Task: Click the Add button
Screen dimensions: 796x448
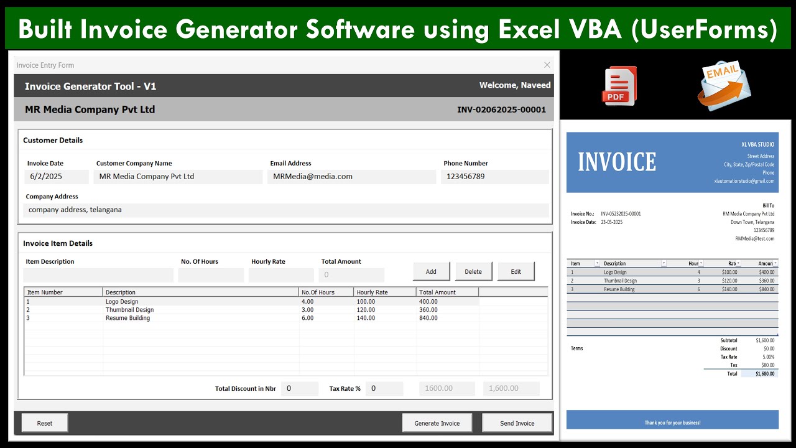Action: tap(431, 271)
